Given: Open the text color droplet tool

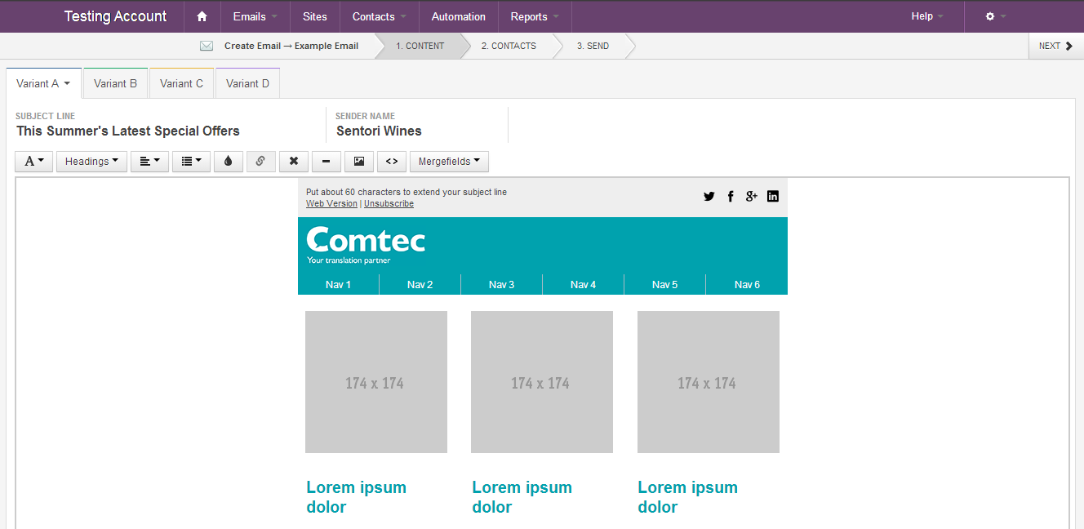Looking at the screenshot, I should 228,162.
